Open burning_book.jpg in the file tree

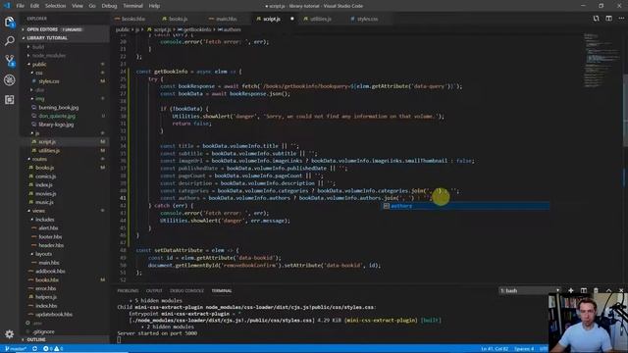coord(59,107)
